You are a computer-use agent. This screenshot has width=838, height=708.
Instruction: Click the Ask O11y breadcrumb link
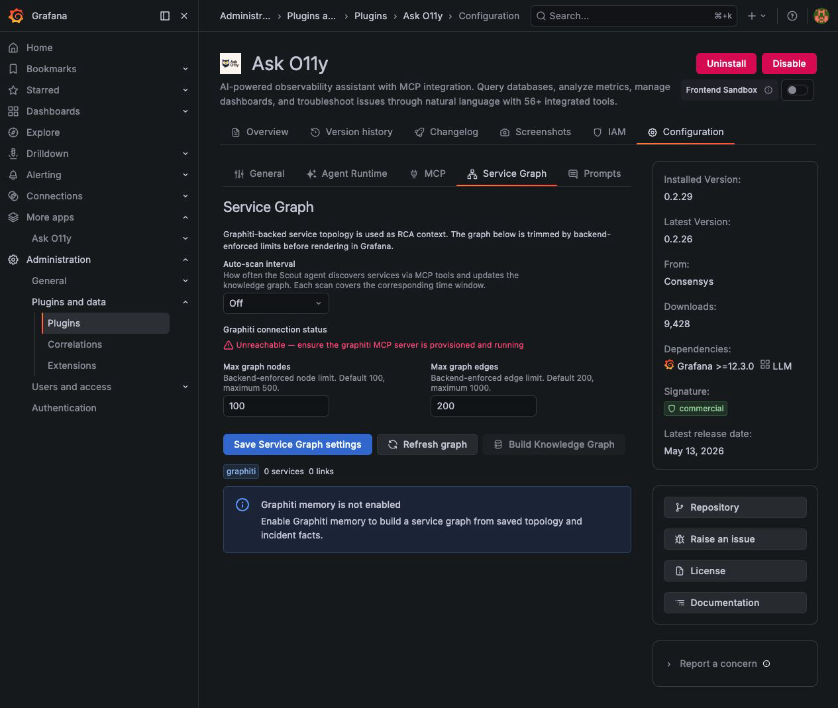[423, 16]
